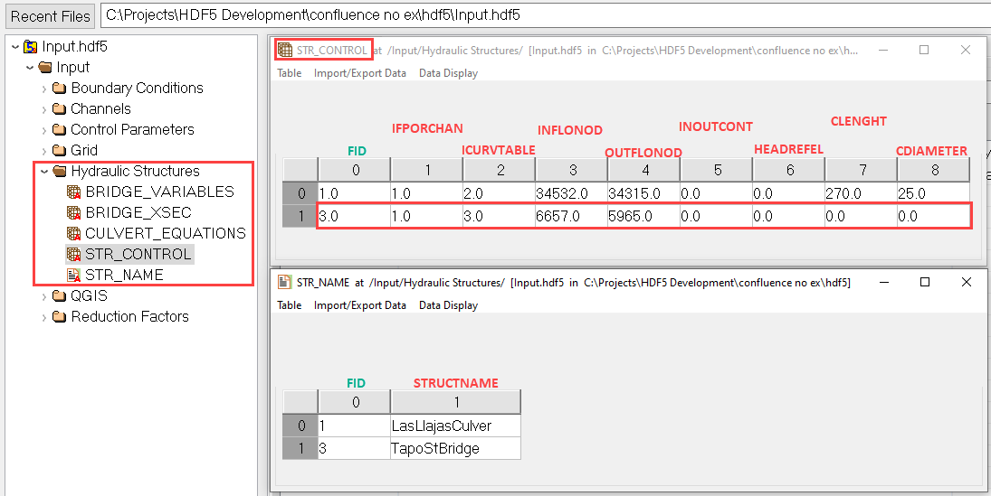Click the file path input field

pos(543,15)
